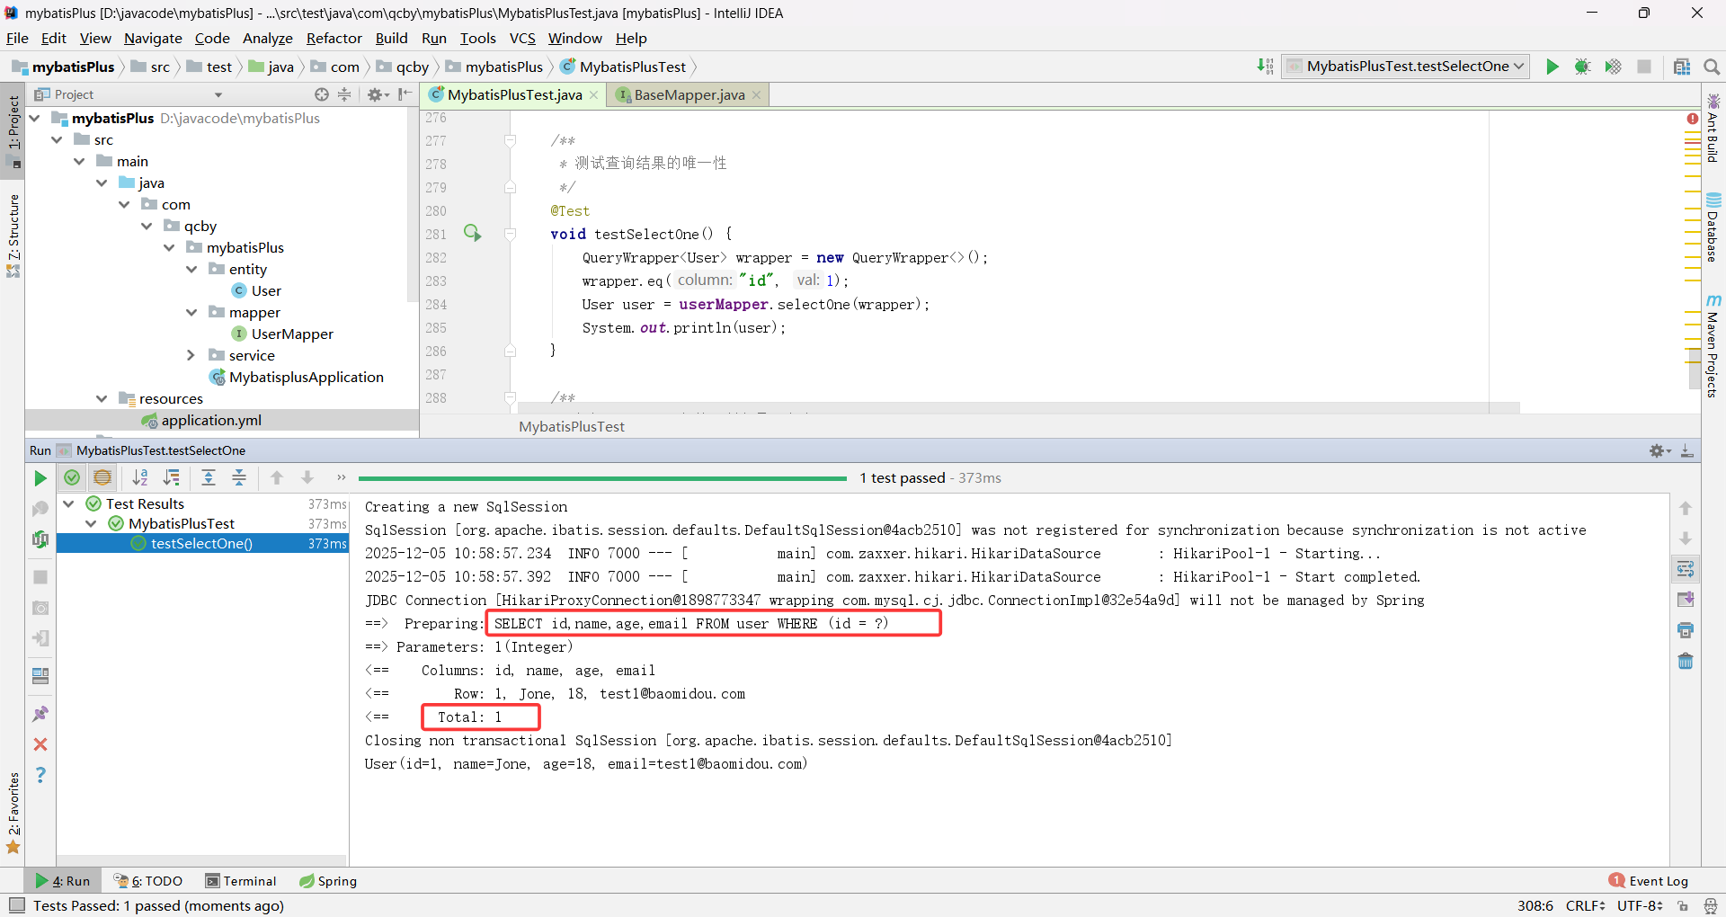The image size is (1726, 917).
Task: Collapse Test Results tree node
Action: click(68, 503)
